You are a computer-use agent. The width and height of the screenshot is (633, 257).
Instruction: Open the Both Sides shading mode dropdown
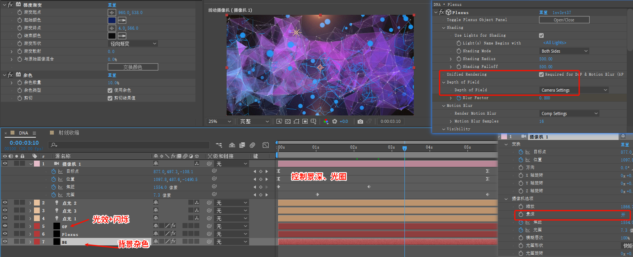[564, 51]
